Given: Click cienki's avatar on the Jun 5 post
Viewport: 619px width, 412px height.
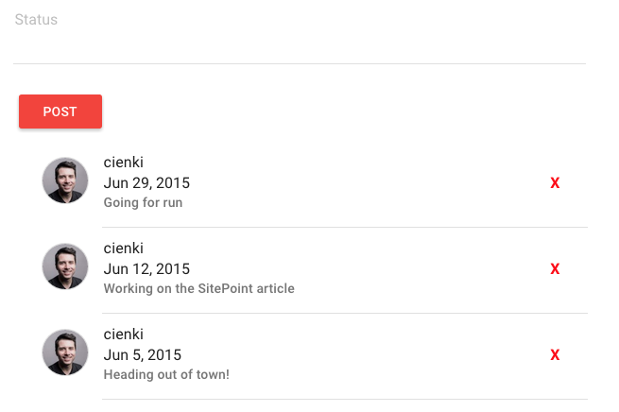Looking at the screenshot, I should pyautogui.click(x=65, y=352).
